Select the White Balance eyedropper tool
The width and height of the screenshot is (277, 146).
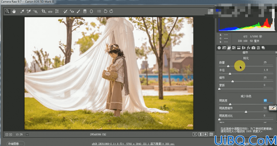(22, 11)
